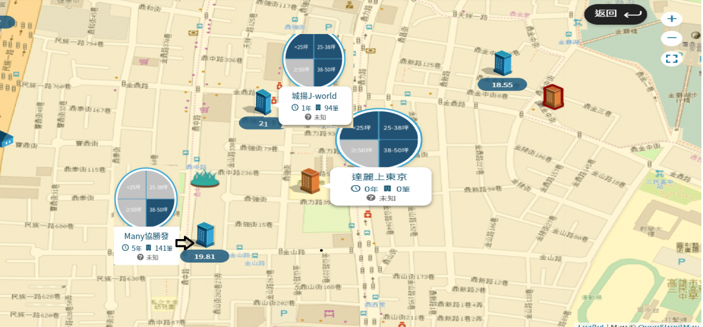Click the 18.55 price label
This screenshot has width=703, height=327.
502,84
